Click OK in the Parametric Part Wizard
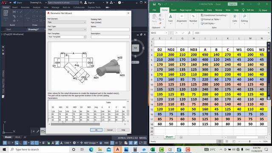 click(96, 130)
